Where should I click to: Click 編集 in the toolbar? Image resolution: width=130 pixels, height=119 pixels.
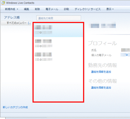(x=27, y=9)
